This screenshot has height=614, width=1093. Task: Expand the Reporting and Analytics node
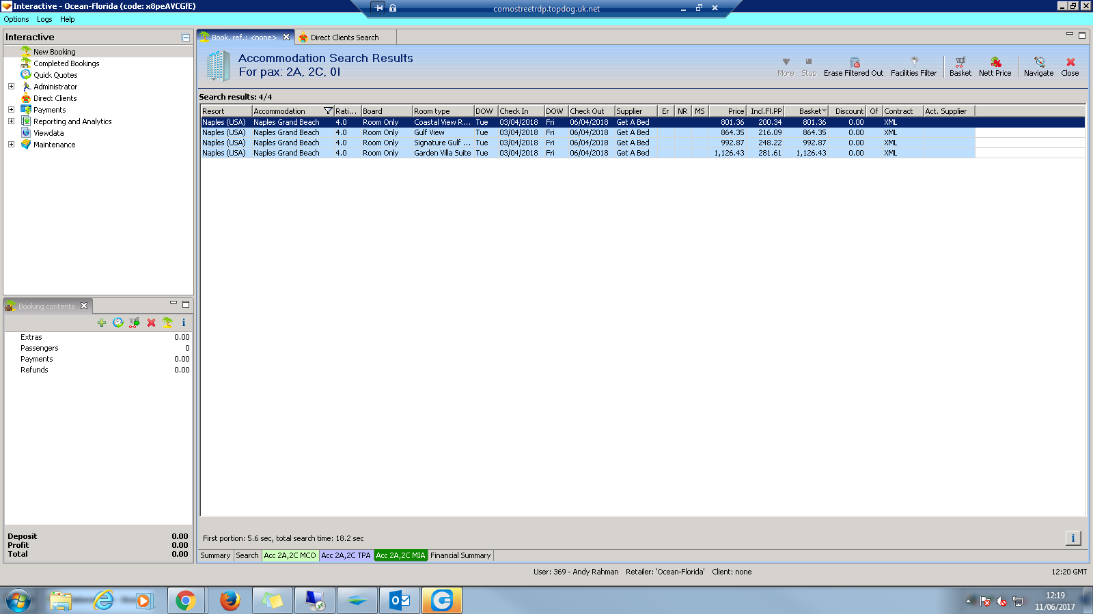11,121
